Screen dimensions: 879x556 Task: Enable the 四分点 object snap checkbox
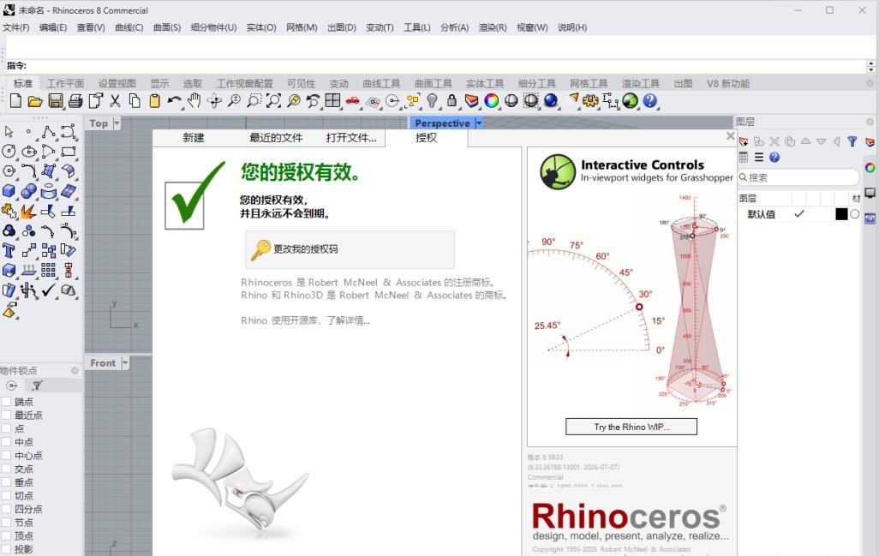point(7,510)
